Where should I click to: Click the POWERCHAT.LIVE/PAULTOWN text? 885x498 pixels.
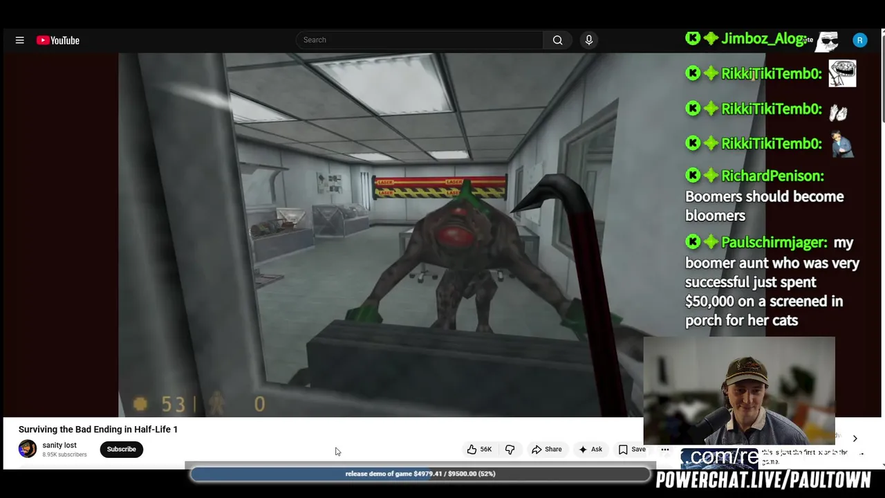pos(763,480)
